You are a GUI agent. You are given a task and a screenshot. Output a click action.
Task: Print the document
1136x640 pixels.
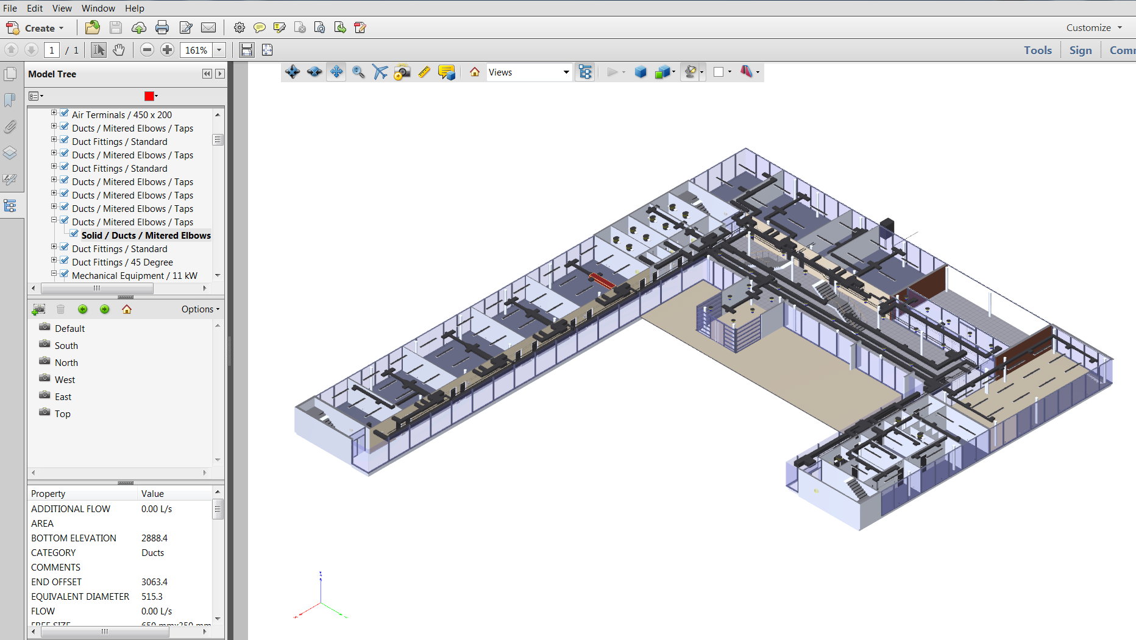162,27
